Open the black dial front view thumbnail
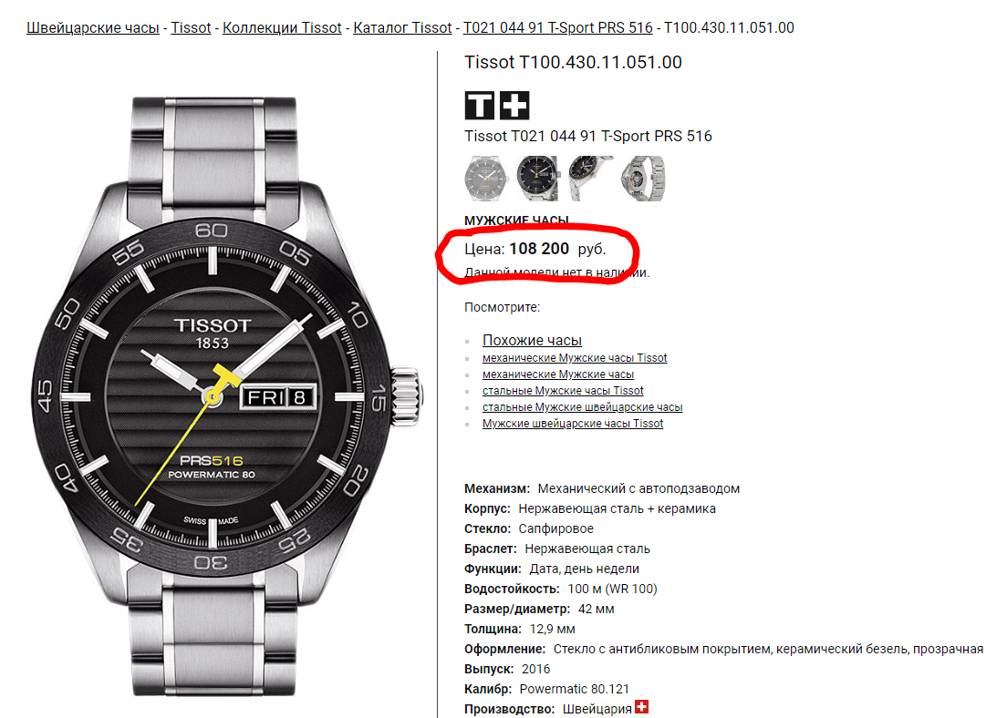Screen dimensions: 986x718 point(537,179)
